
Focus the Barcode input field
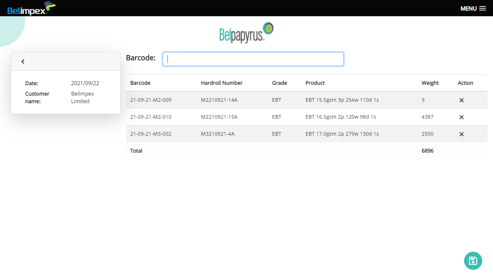pos(253,59)
